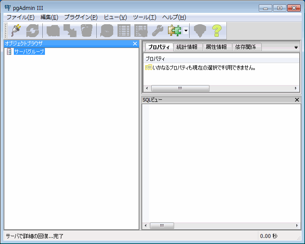This screenshot has height=244, width=305.
Task: Click the SQL view scrollbar thumb
Action: coord(162,225)
